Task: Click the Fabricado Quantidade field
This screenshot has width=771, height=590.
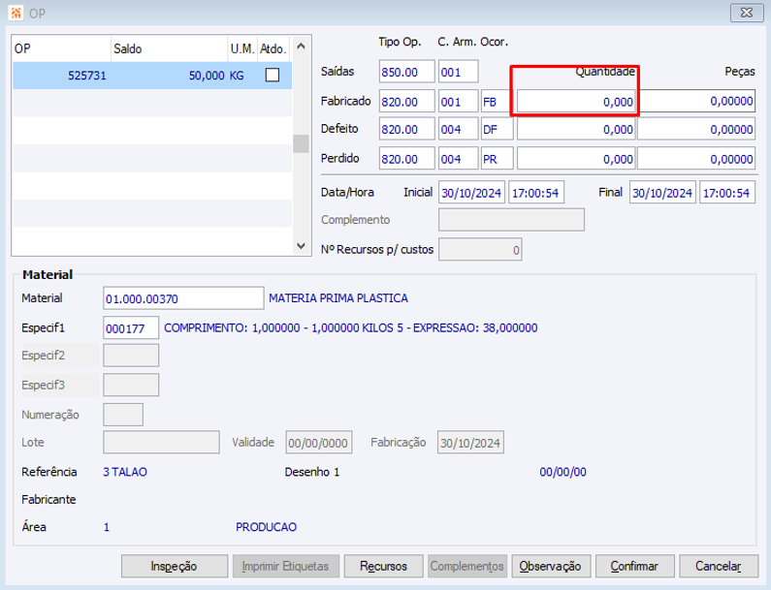Action: [x=576, y=102]
